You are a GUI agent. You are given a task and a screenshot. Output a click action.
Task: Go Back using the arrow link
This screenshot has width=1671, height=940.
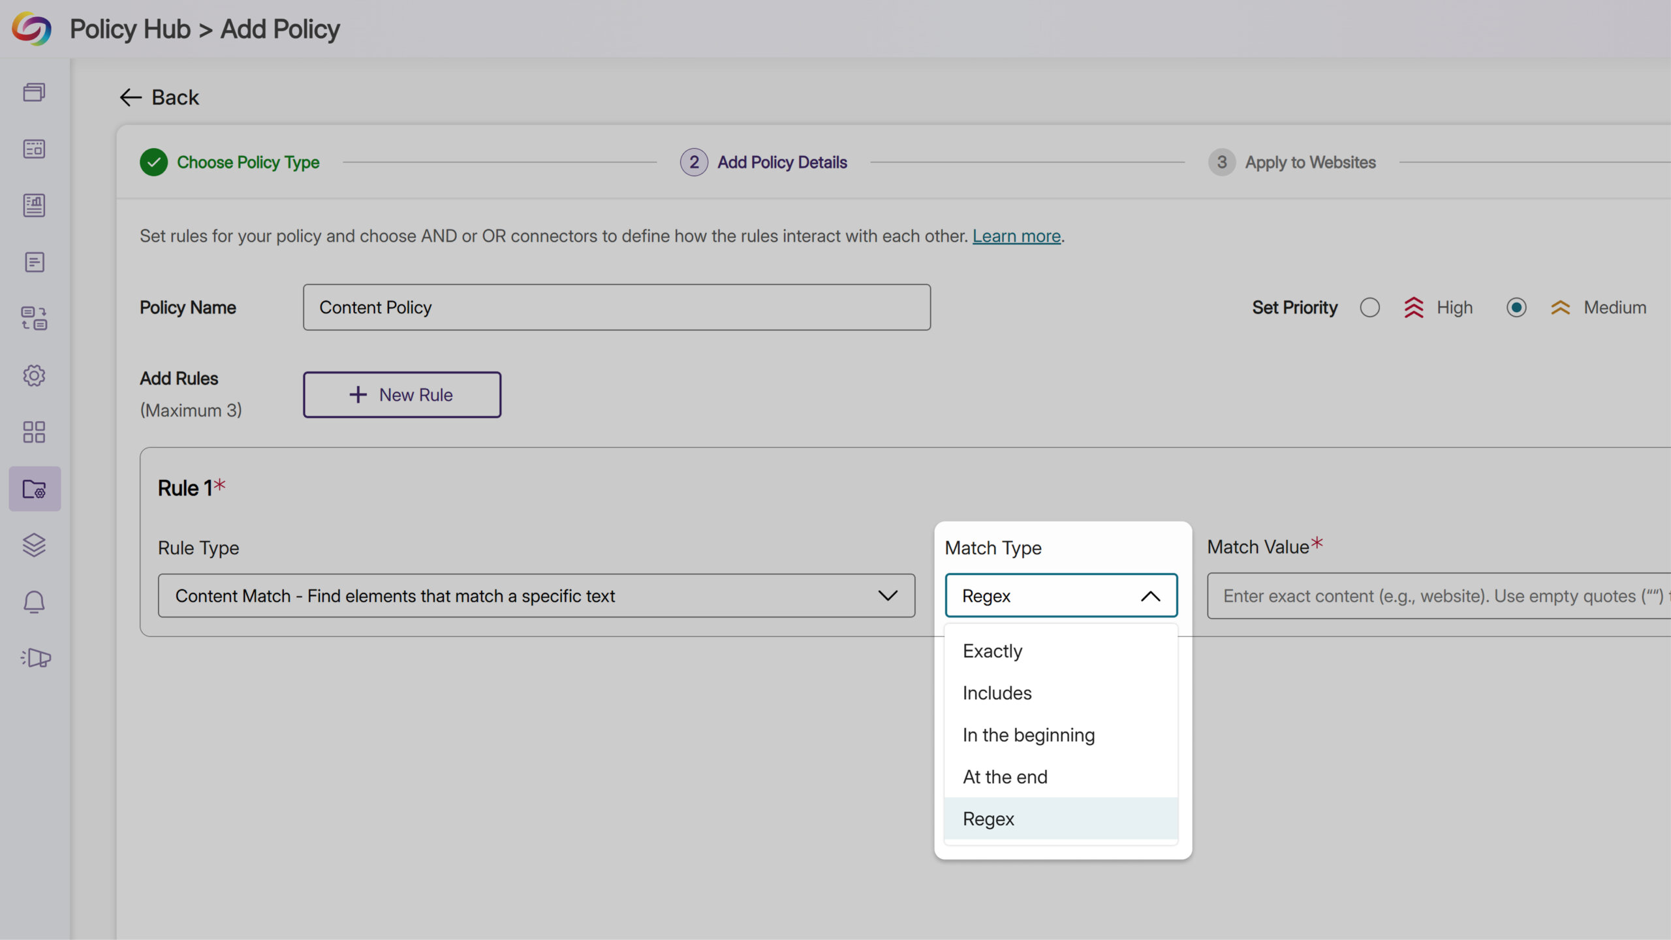click(x=159, y=98)
